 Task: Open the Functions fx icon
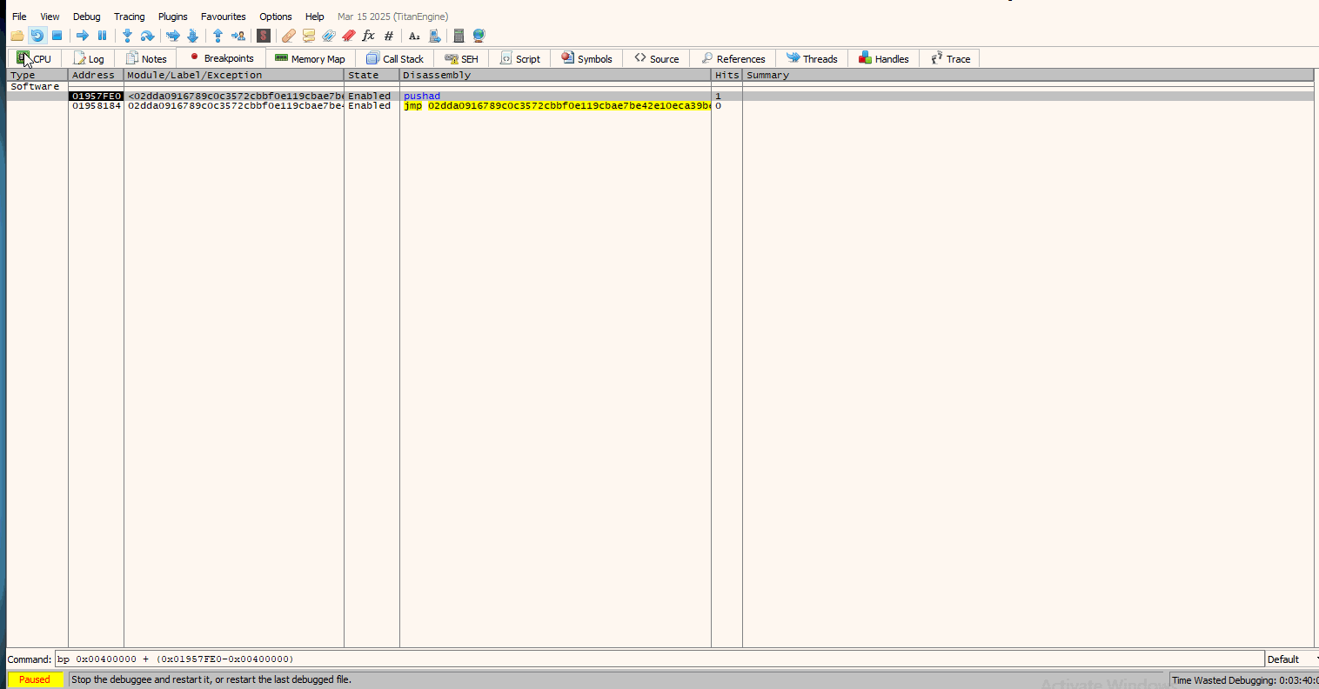368,36
